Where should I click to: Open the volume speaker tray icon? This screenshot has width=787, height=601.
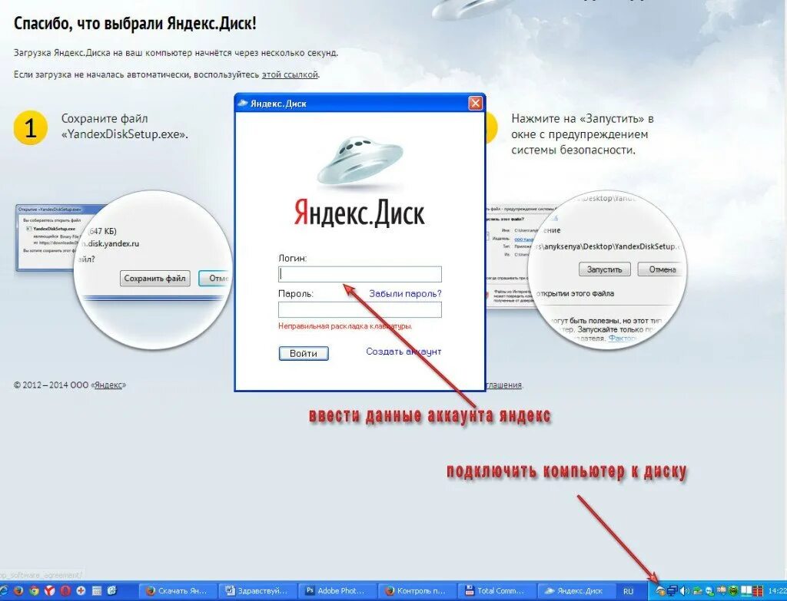point(685,590)
